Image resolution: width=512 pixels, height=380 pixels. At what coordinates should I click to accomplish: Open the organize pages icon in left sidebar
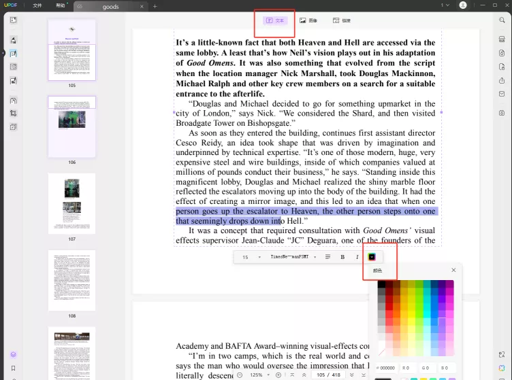pyautogui.click(x=13, y=67)
